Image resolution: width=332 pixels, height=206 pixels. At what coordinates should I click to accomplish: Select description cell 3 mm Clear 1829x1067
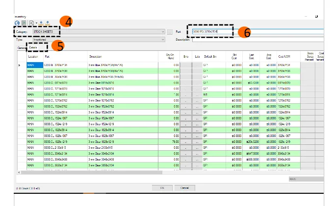pos(123,136)
